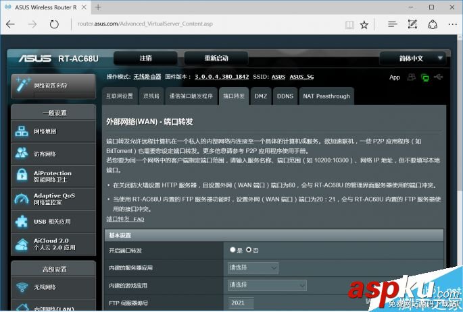The image size is (463, 312).
Task: Click the 注销 logout button
Action: coord(145,58)
